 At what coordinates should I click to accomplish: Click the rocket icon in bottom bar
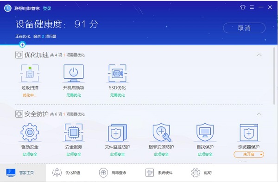point(57,172)
